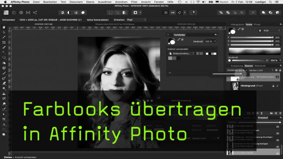Toggle the lock on Hintergrund layer
Screen dimensions: 283x159
pos(273,86)
